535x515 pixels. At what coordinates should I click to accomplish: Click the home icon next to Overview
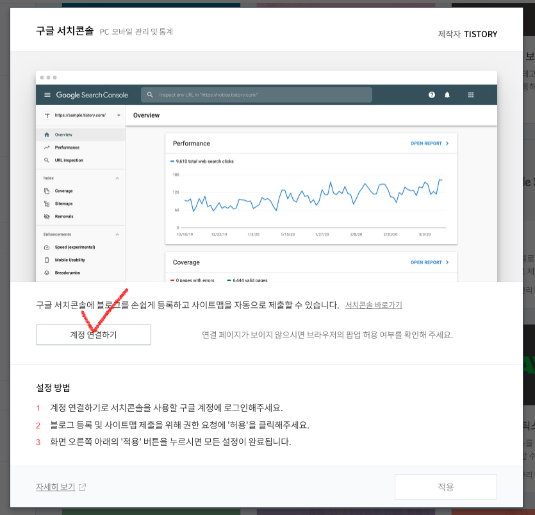[47, 135]
